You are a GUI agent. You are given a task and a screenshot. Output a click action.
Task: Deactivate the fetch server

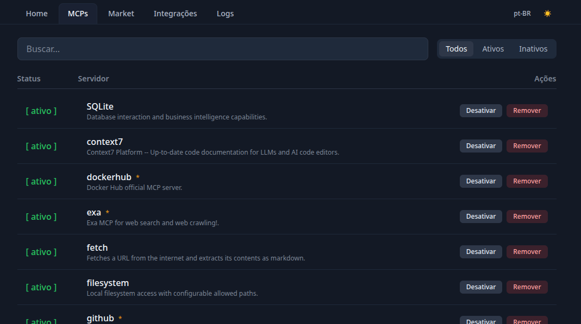pos(481,252)
